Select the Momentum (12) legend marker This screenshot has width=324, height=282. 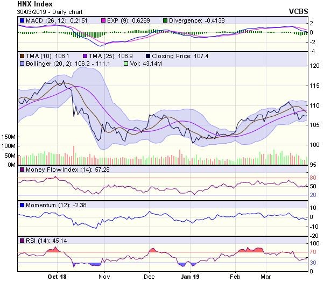pos(22,205)
